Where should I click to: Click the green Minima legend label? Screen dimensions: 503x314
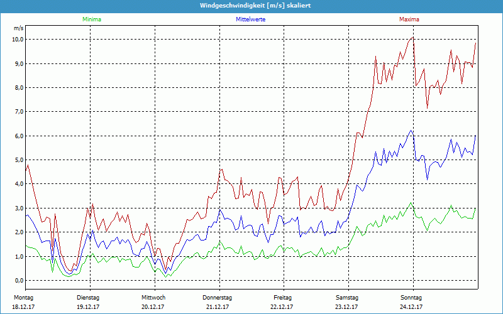pos(92,19)
